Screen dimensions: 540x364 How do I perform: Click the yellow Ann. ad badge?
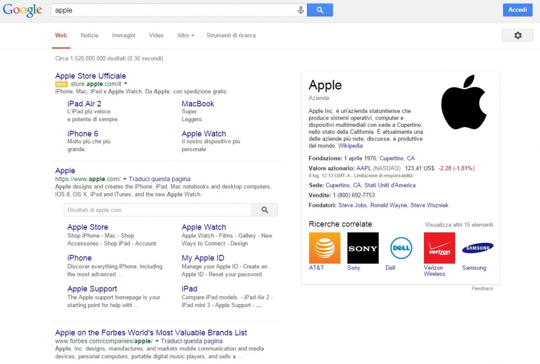[x=61, y=84]
